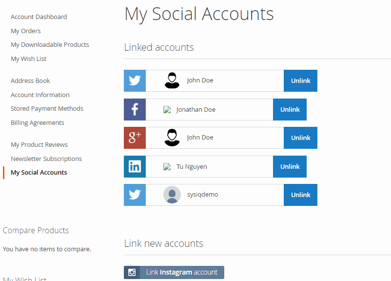Open My Product Reviews
This screenshot has width=391, height=281.
(x=39, y=144)
